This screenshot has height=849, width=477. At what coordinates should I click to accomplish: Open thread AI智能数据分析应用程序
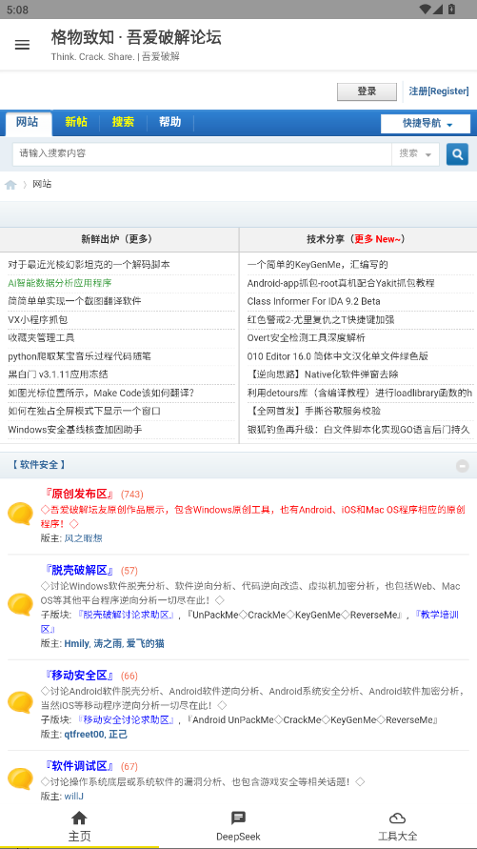coord(60,283)
